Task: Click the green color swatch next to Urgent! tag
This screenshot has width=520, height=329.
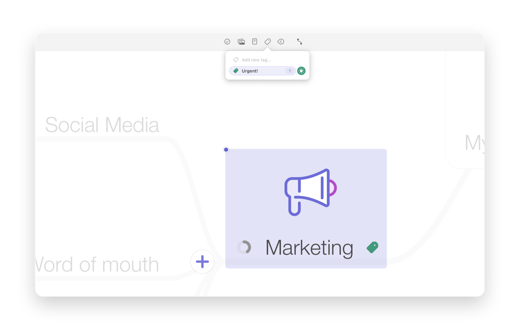Action: pyautogui.click(x=301, y=70)
